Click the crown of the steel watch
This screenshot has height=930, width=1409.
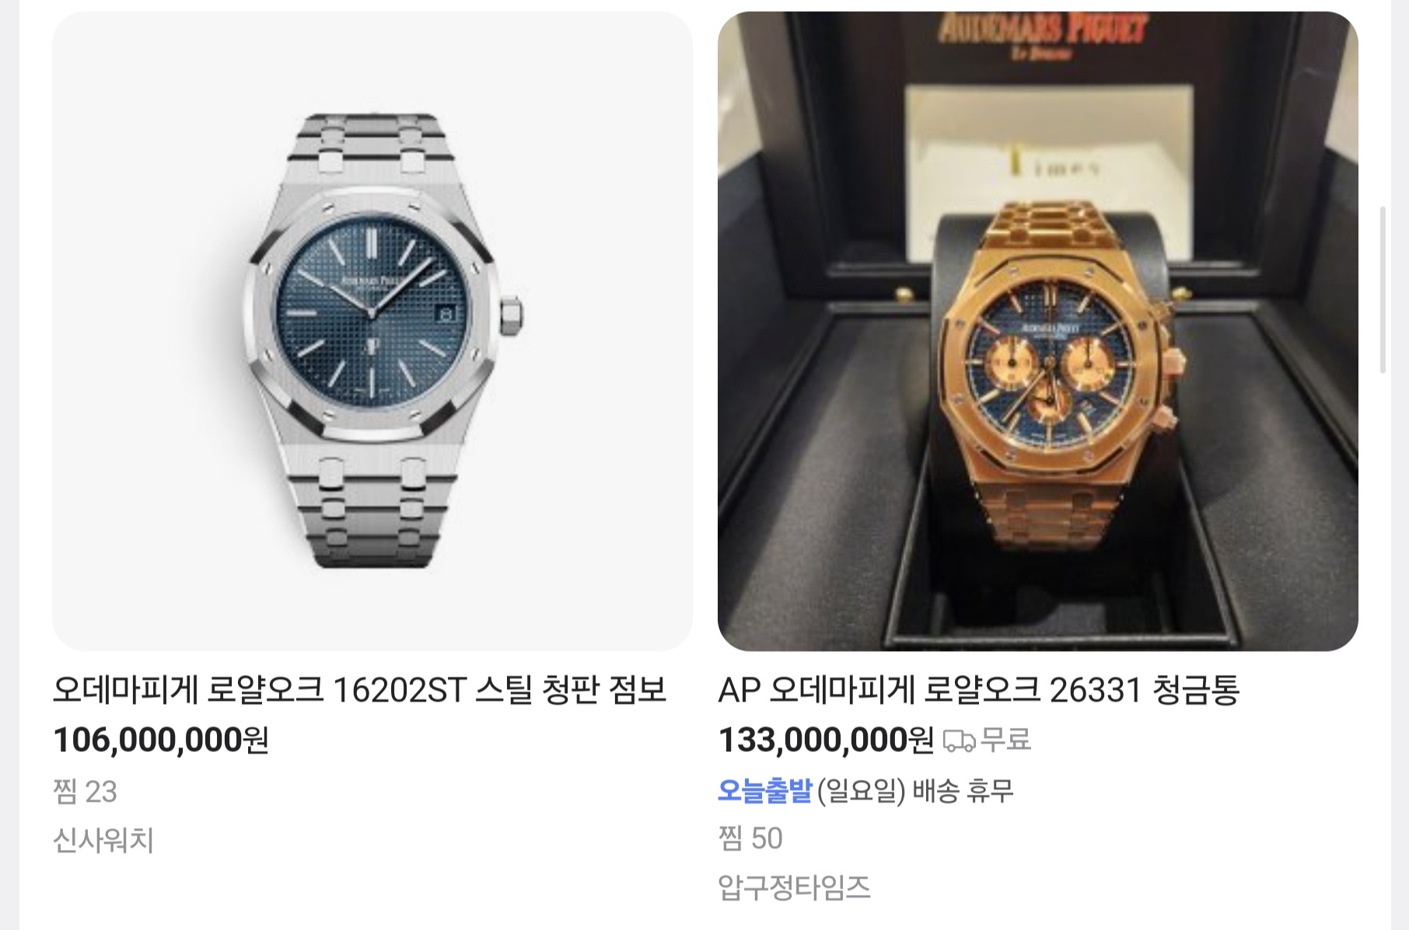[511, 316]
